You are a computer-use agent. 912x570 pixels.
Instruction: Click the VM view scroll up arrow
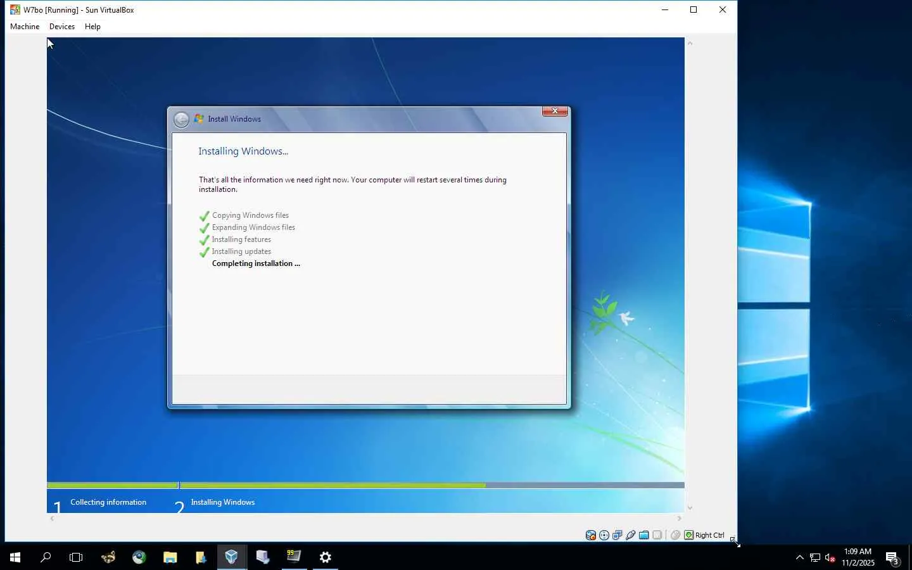(x=690, y=43)
